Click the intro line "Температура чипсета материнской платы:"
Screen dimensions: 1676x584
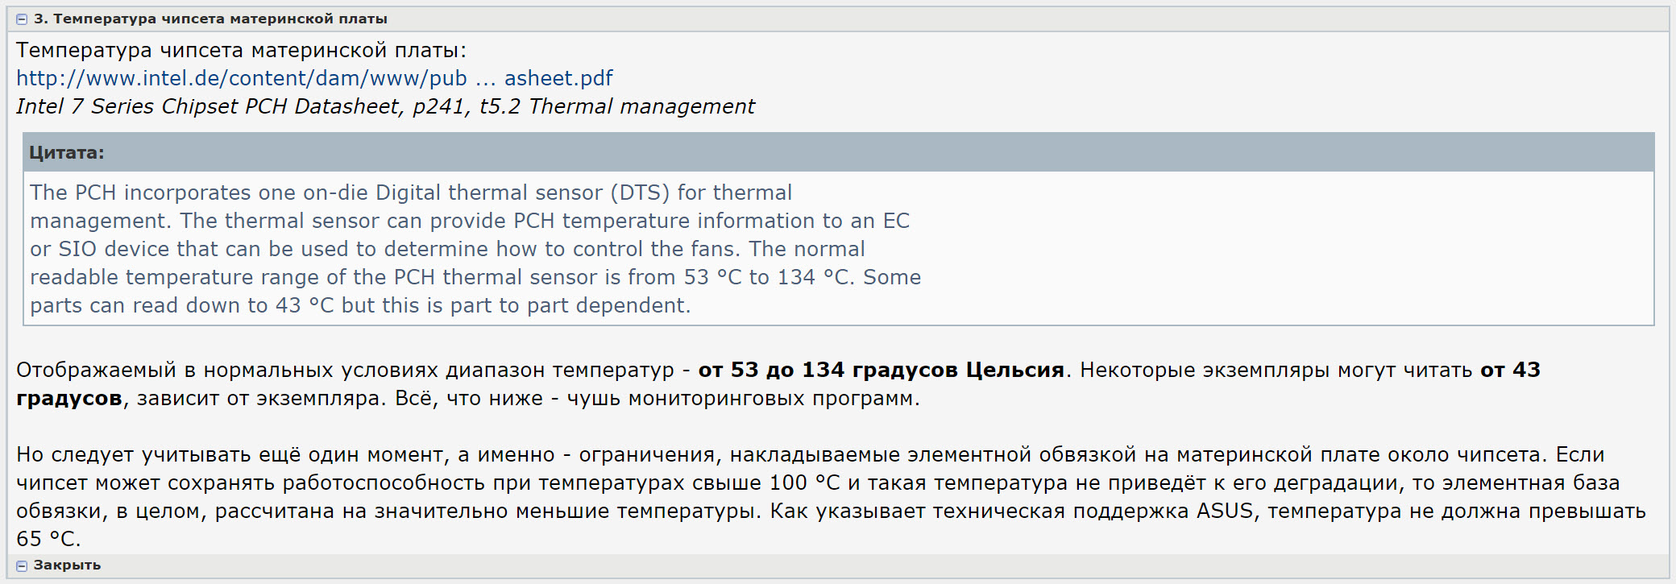point(241,50)
